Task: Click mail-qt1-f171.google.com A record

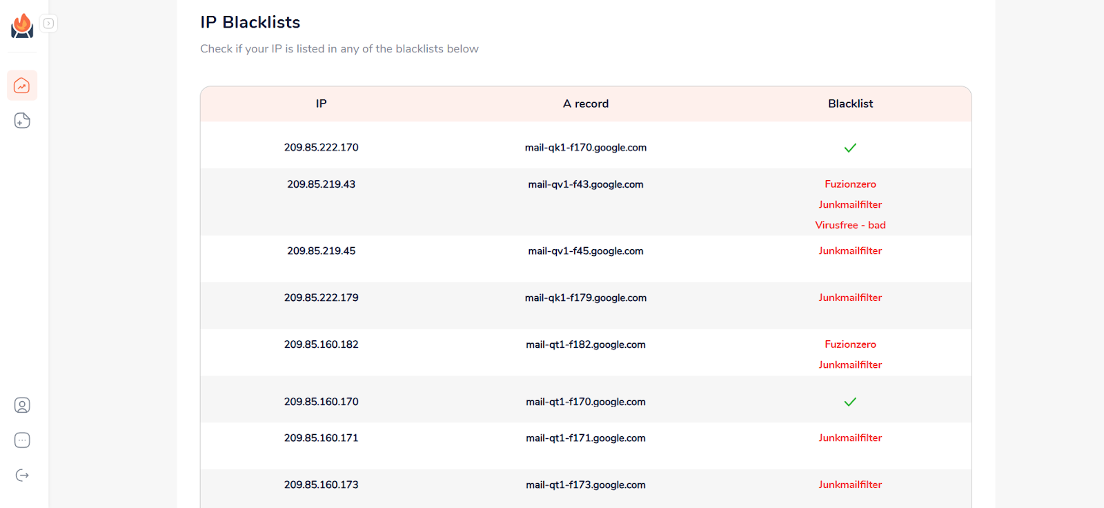Action: tap(585, 438)
